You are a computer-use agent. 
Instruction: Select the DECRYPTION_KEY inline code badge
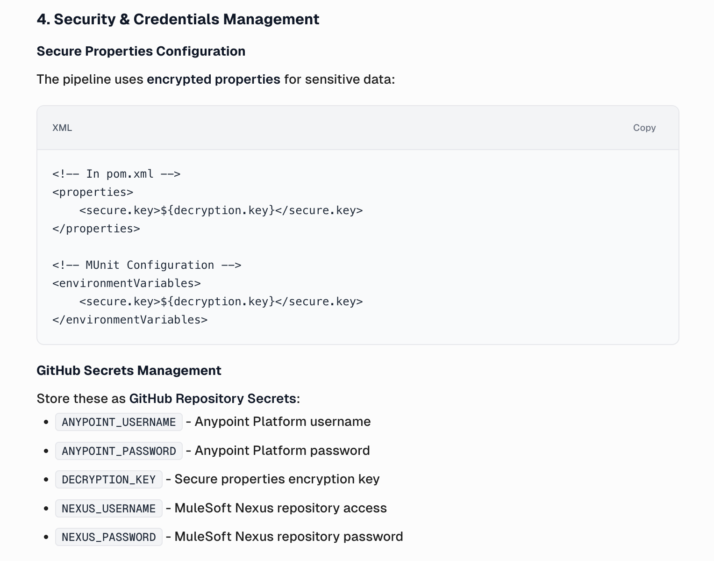click(x=108, y=480)
